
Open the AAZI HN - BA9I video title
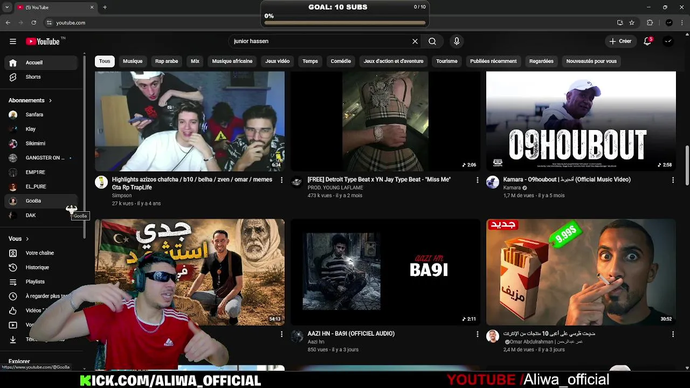point(351,334)
